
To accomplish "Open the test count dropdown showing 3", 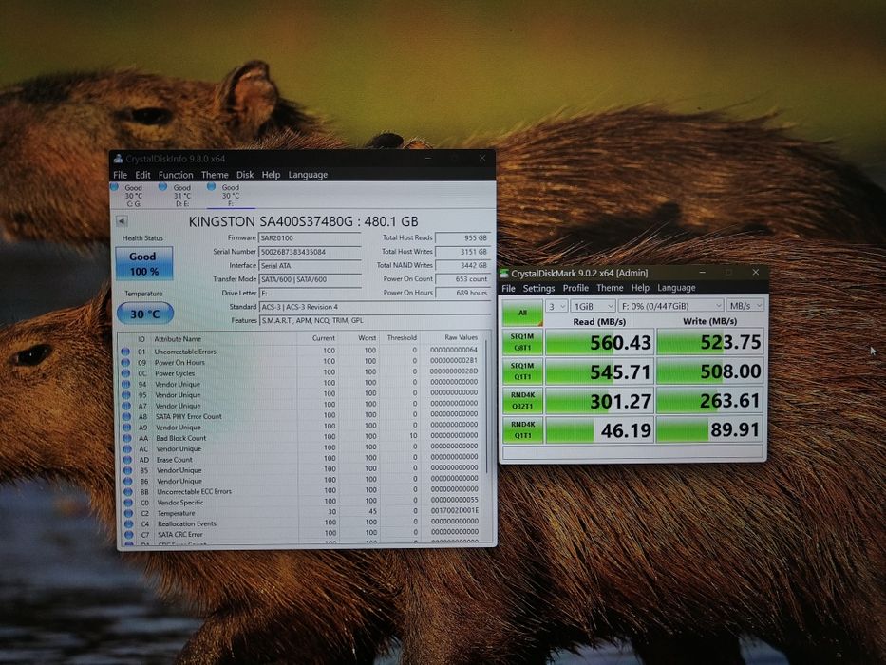I will [x=556, y=306].
